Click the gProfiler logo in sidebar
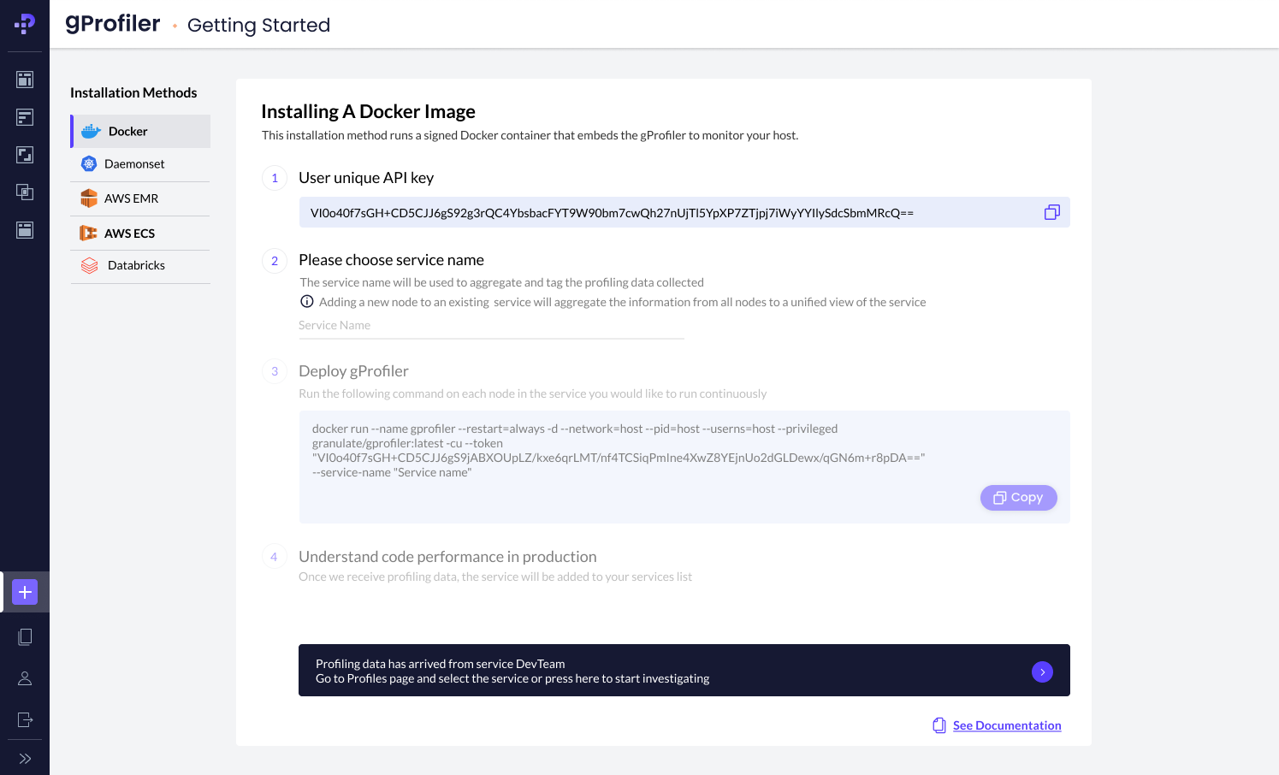 25,24
